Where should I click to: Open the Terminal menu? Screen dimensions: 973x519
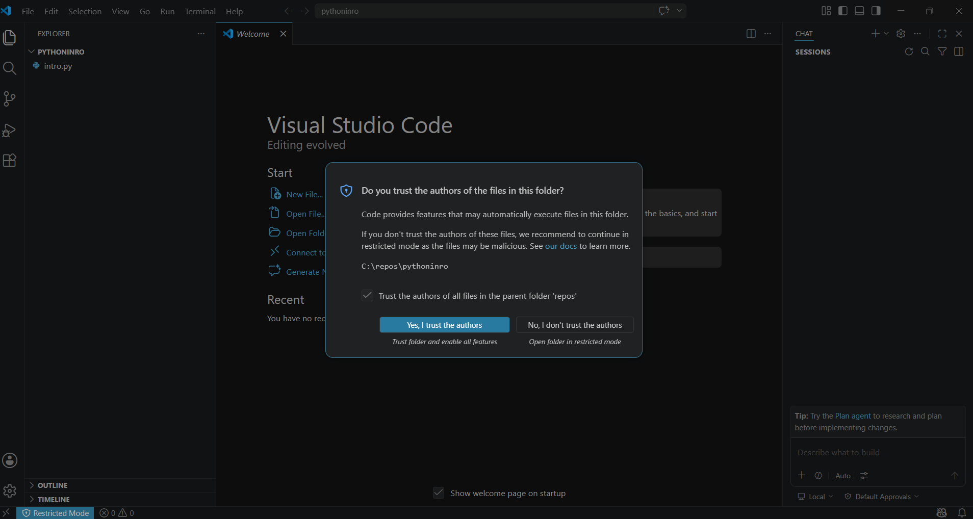click(x=200, y=11)
